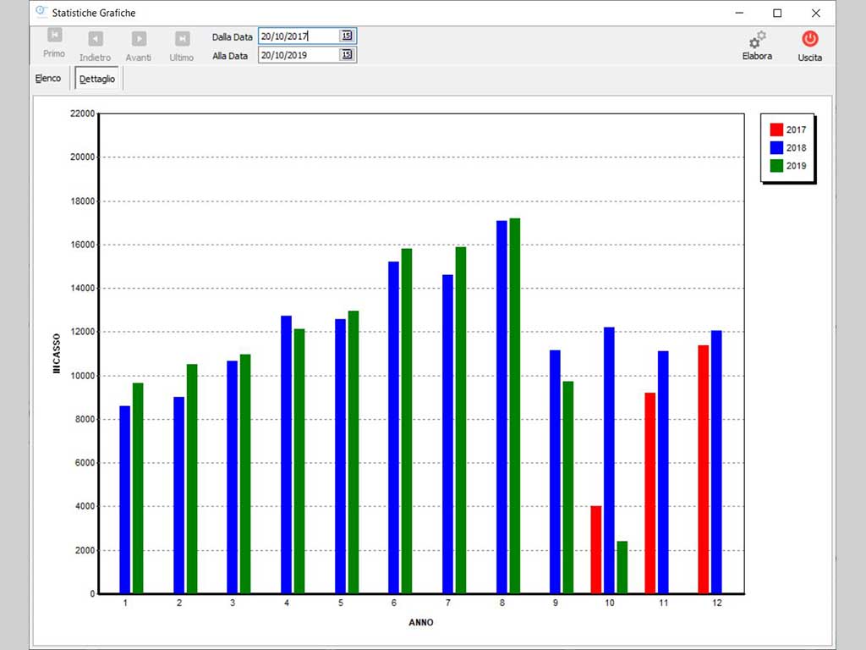Select the green 2019 legend swatch
Viewport: 866px width, 650px height.
[x=776, y=166]
